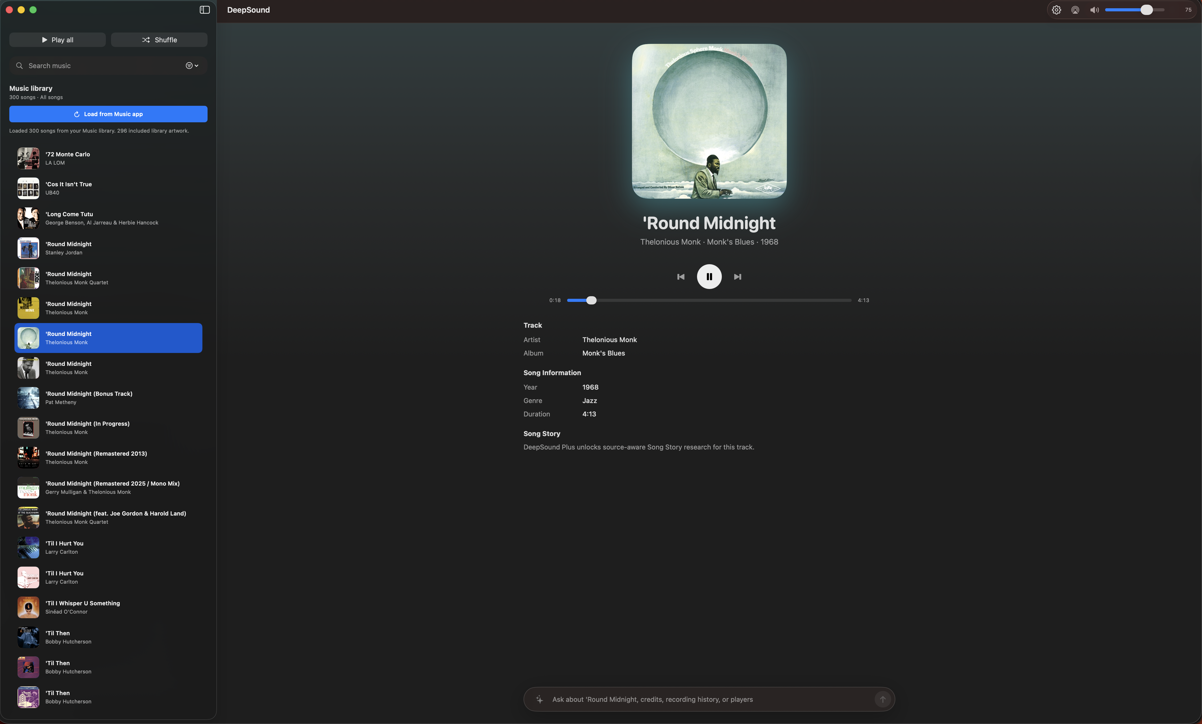This screenshot has height=724, width=1202.
Task: Select 'Round Midnight (Remastered 2013)
Action: tap(108, 458)
